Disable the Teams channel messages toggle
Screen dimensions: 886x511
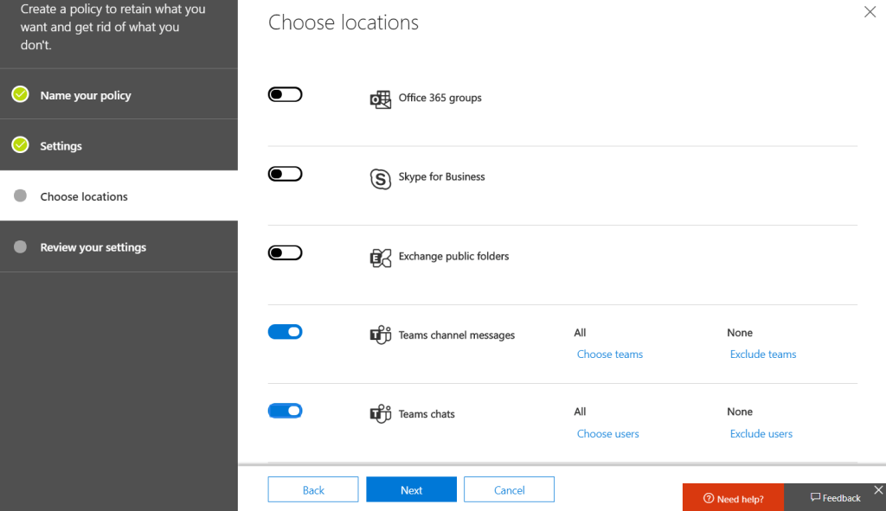(285, 332)
